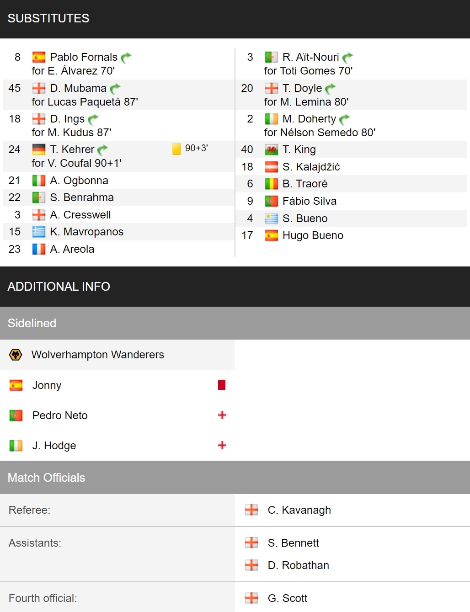Open Wolverhampton Wanderers team page link

(x=98, y=355)
